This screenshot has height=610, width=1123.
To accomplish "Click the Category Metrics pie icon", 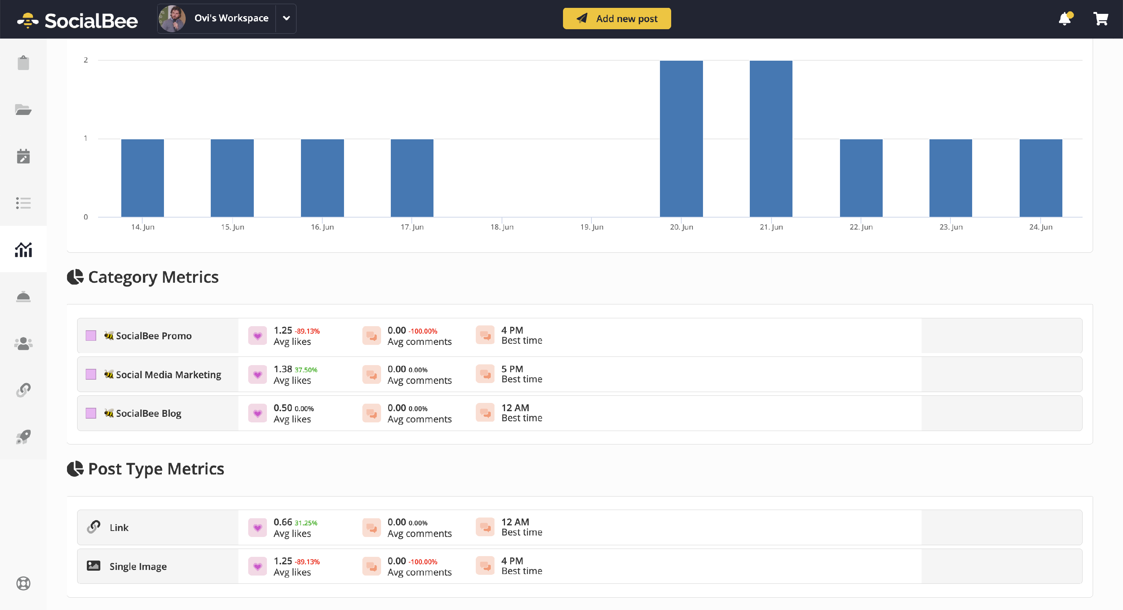I will point(75,277).
